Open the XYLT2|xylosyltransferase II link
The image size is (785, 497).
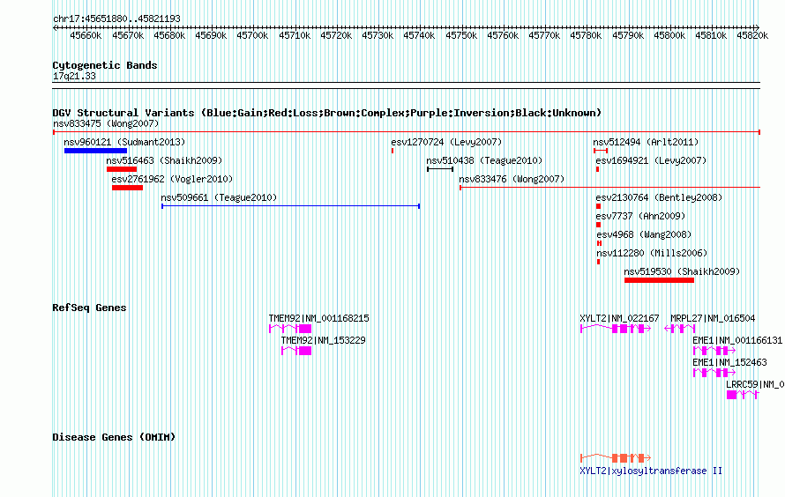(651, 471)
